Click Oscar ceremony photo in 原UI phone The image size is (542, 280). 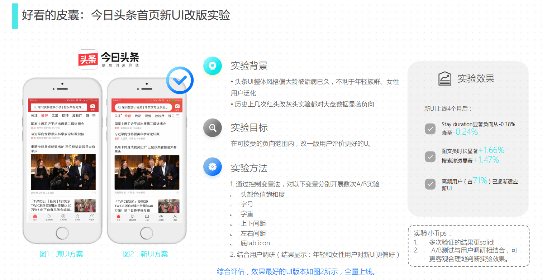(x=63, y=172)
